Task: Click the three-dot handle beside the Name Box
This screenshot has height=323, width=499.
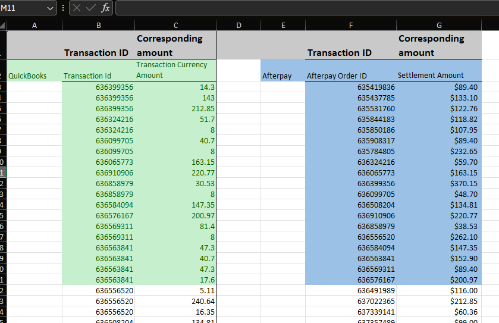Action: pos(64,8)
